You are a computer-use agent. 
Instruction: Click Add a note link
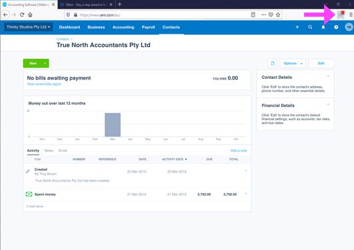tap(238, 151)
